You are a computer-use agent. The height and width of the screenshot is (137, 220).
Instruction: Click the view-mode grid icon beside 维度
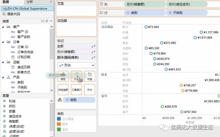[43, 21]
